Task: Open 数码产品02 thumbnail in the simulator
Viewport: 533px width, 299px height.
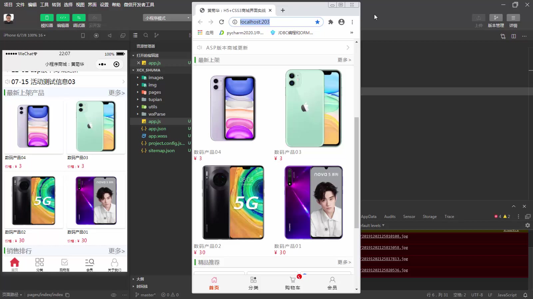Action: (x=34, y=201)
